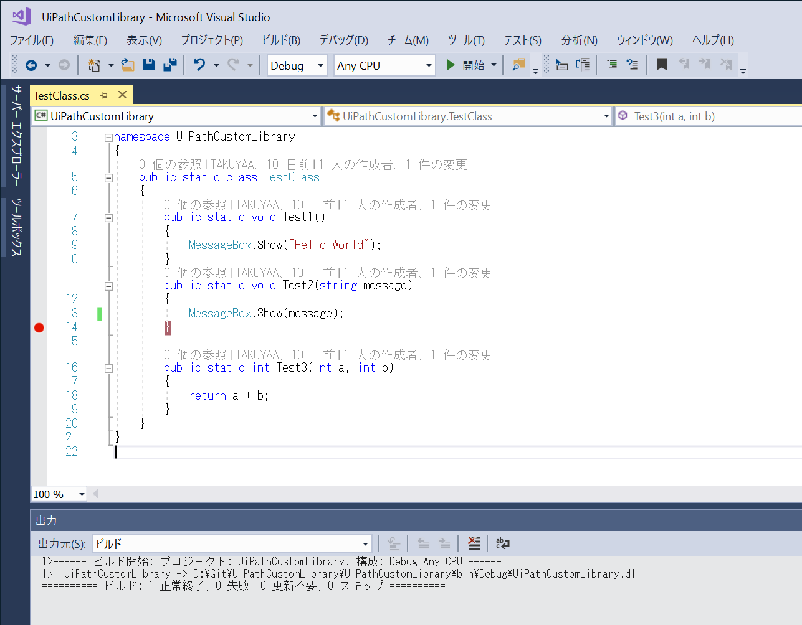Open the Test3(int a, int b) member dropdown
The height and width of the screenshot is (625, 802).
[709, 116]
